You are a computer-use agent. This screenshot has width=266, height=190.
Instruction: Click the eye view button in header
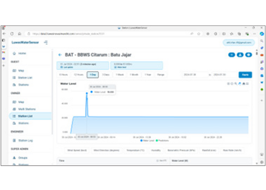(x=231, y=55)
